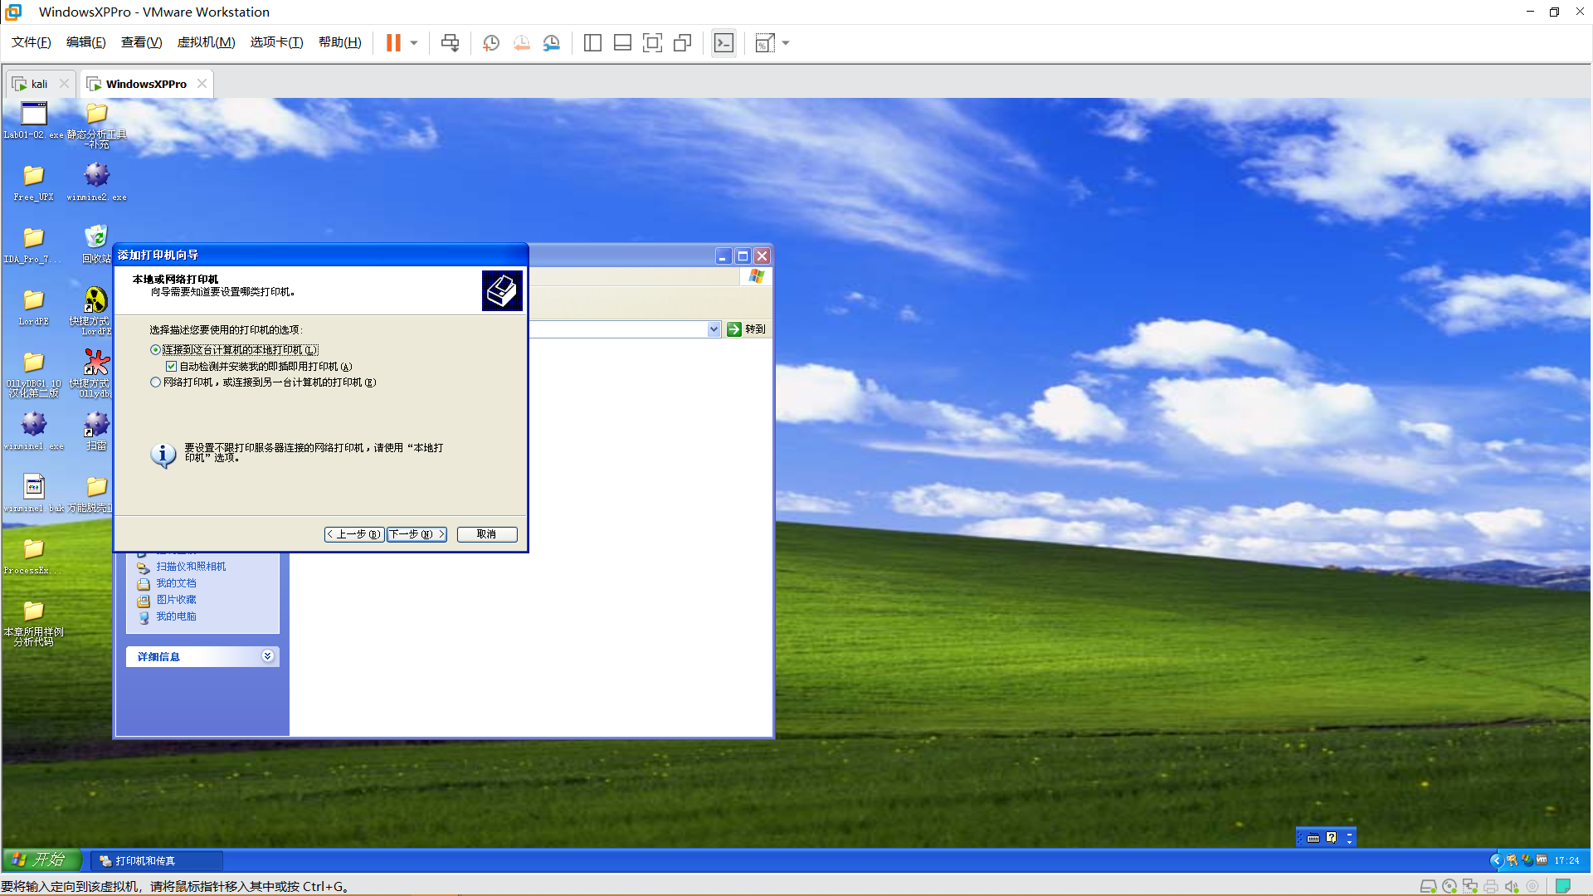The image size is (1593, 896).
Task: Open the 选项卡(T) menu
Action: 277,42
